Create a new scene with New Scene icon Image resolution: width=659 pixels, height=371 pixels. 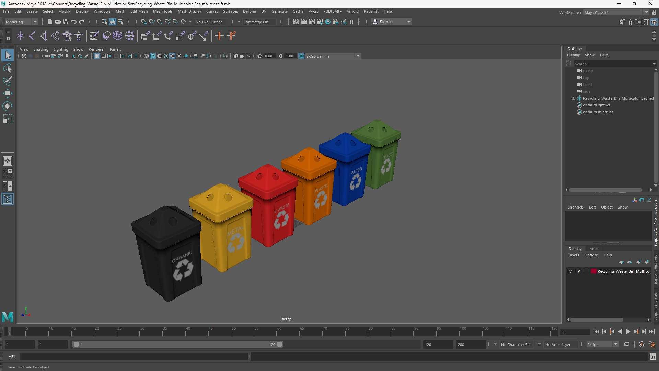click(50, 22)
